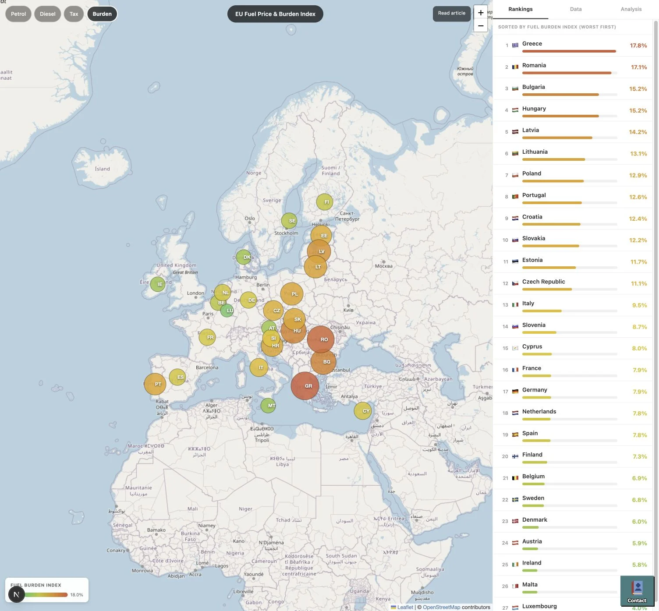Select the Diesel map mode
659x611 pixels.
pyautogui.click(x=48, y=14)
